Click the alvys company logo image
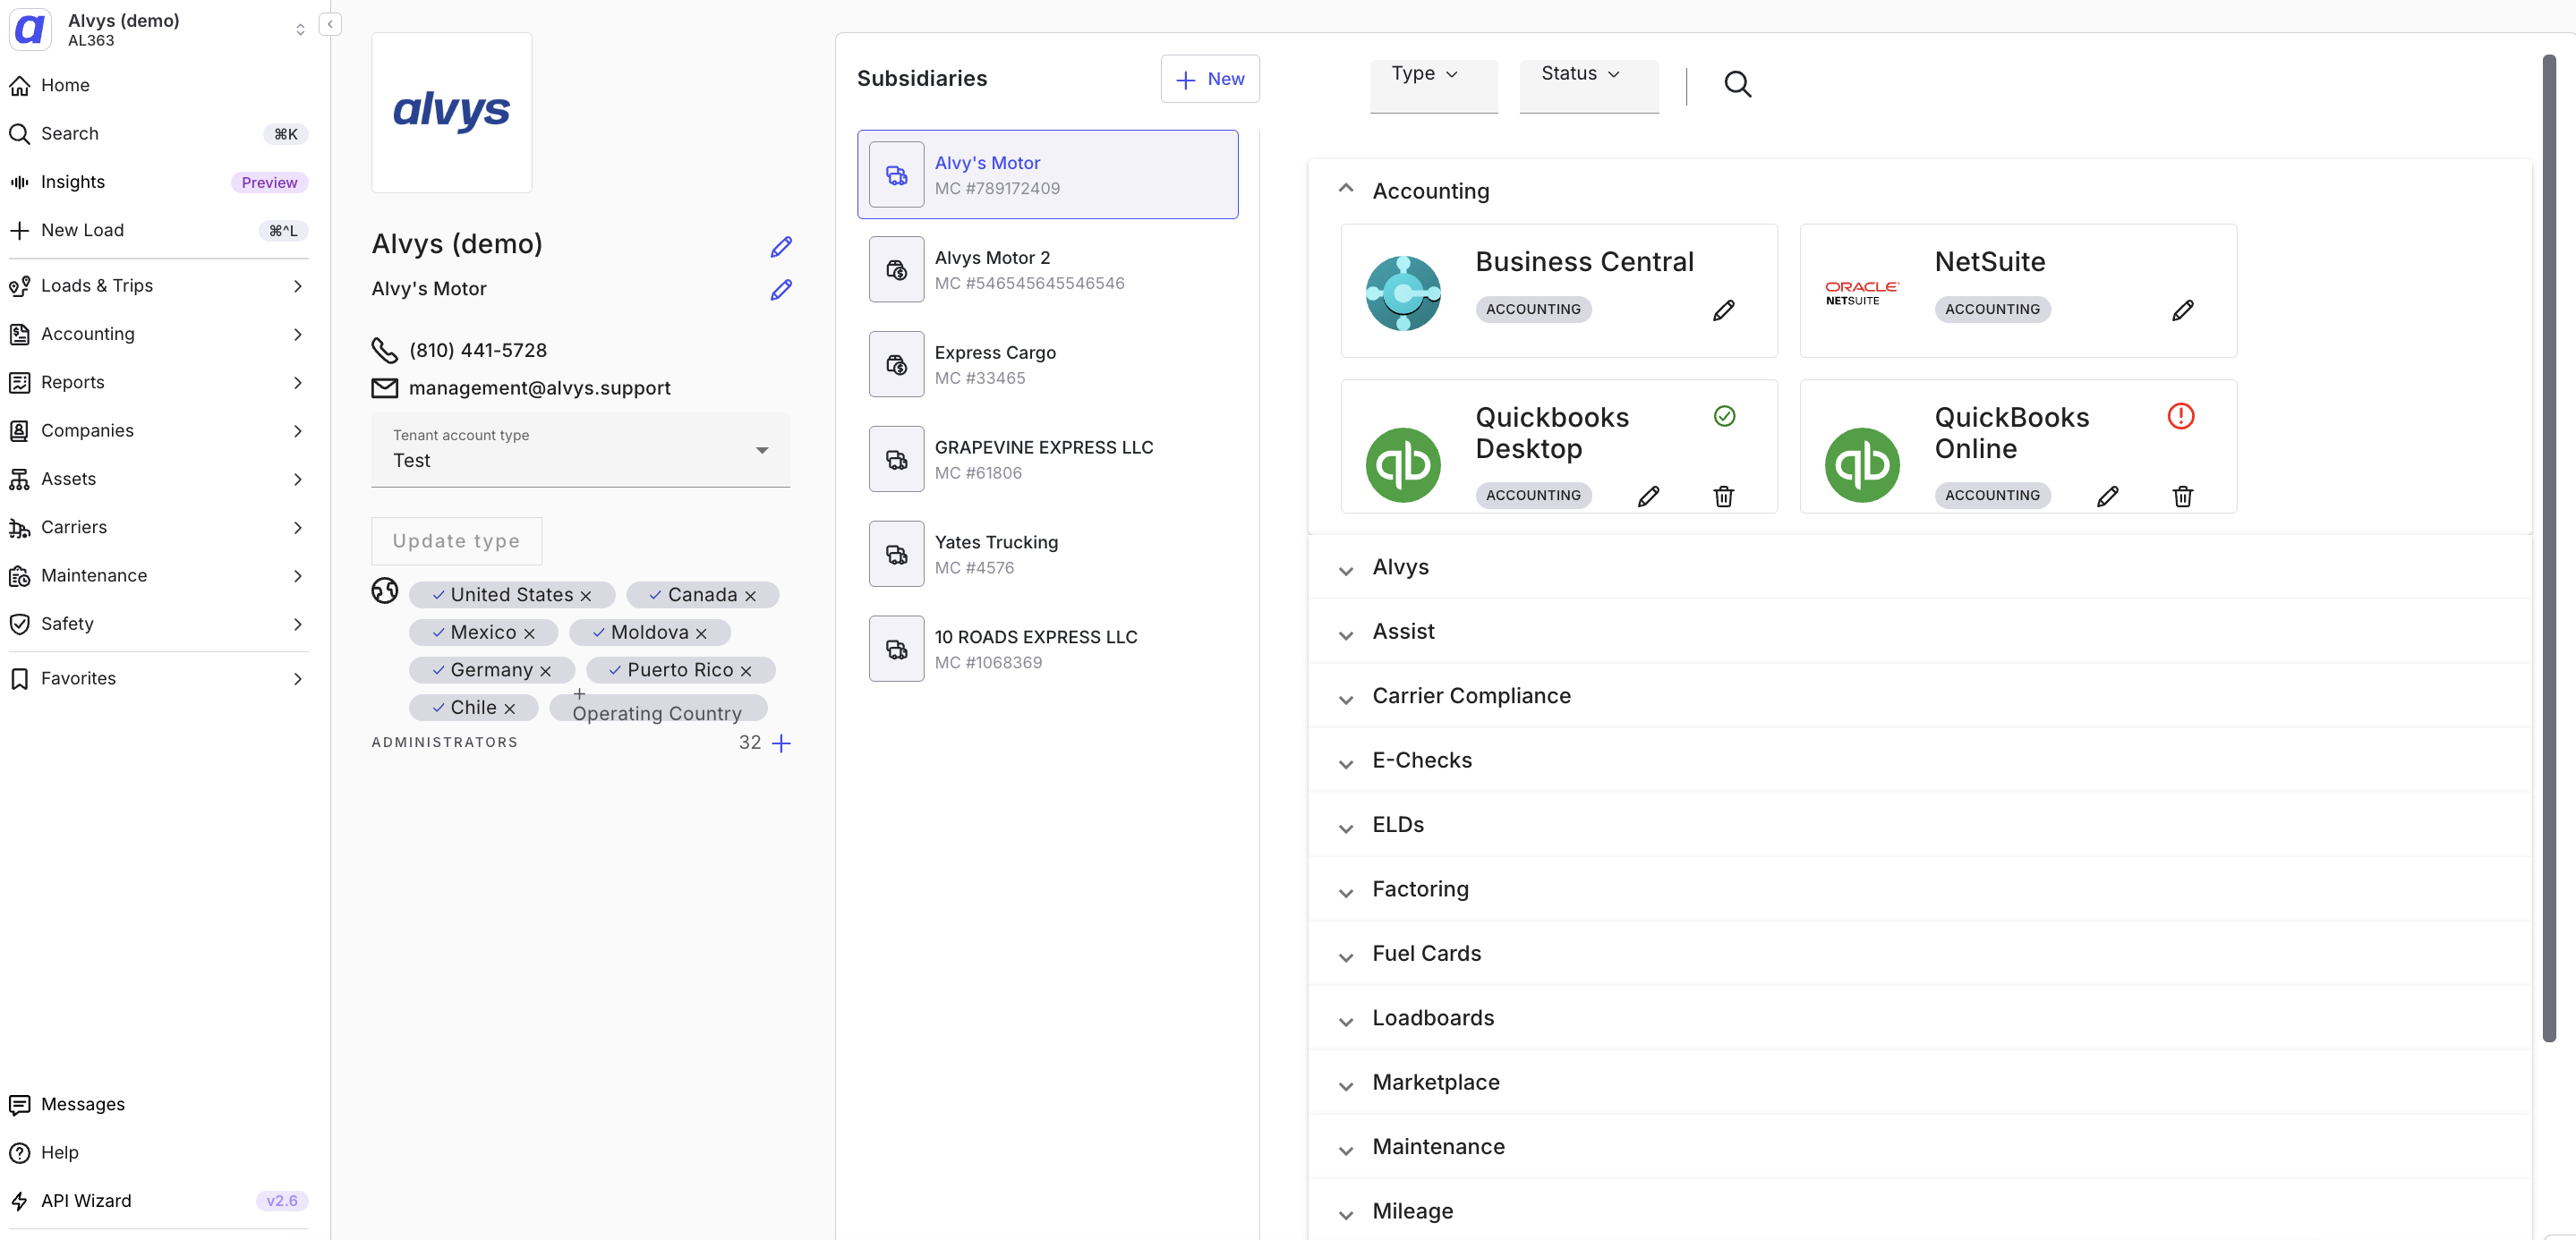This screenshot has width=2576, height=1240. [x=452, y=112]
